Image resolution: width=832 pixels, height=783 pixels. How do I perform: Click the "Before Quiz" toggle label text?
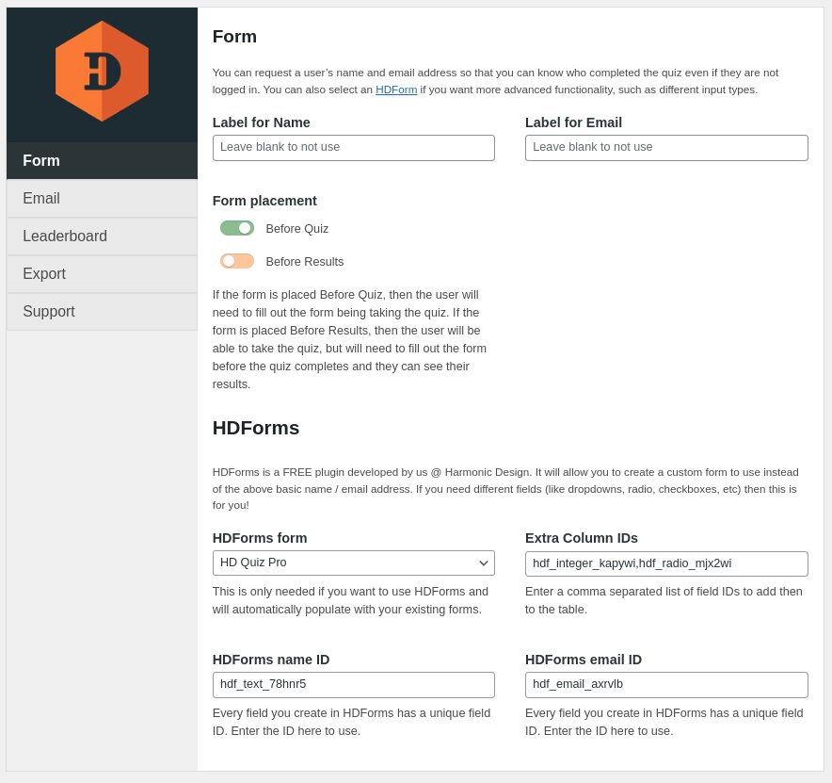coord(297,229)
